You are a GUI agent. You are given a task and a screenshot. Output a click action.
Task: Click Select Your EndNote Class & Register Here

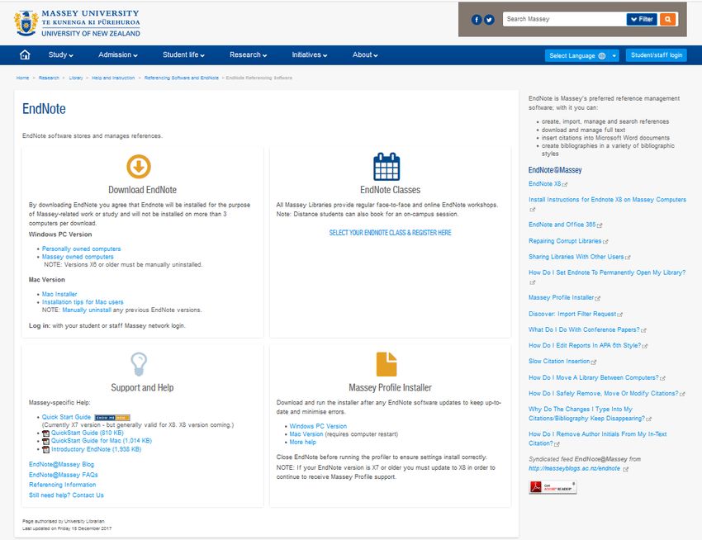point(390,233)
